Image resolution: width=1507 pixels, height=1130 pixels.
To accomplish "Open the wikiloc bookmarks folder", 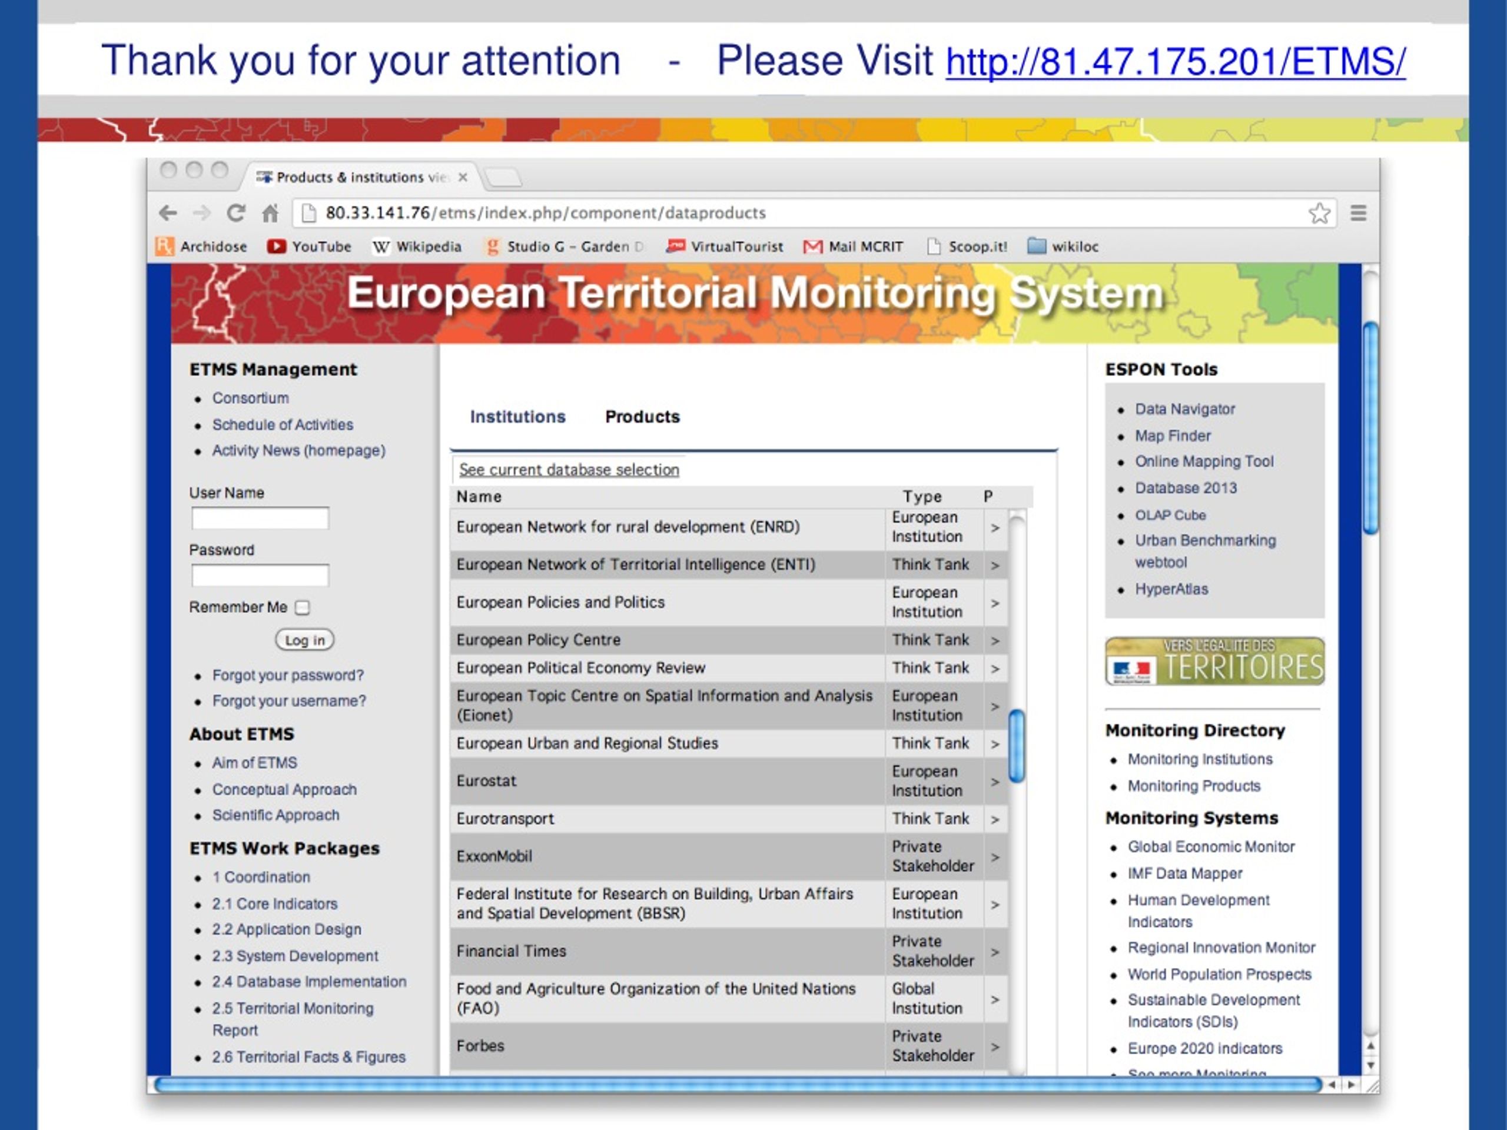I will [x=1063, y=247].
